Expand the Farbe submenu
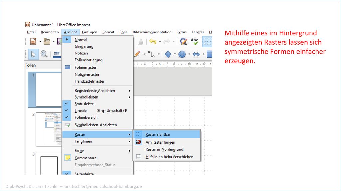341x191 pixels. click(97, 151)
